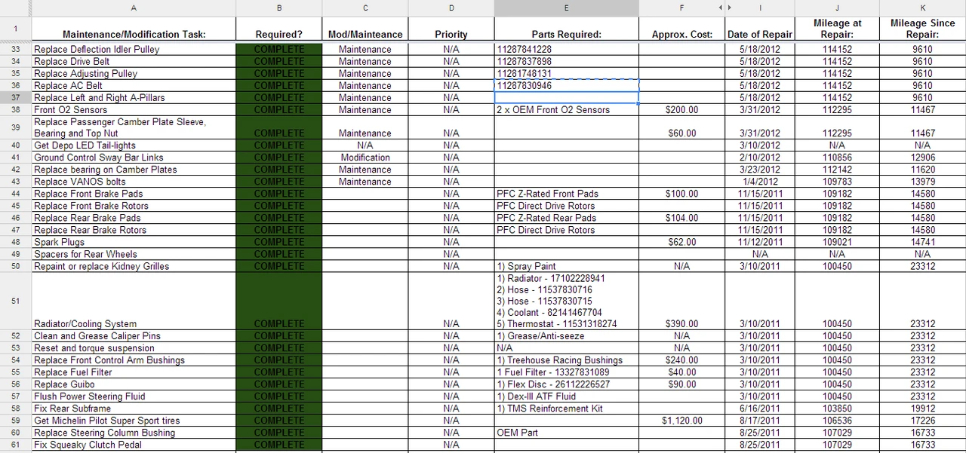Select 'Replace Drive Belt' cell
This screenshot has height=453, width=966.
134,61
